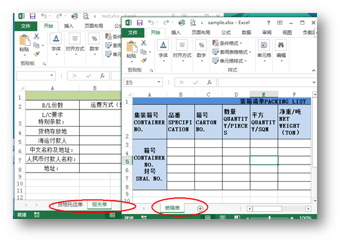Copy icon in sample.xlsx ribbon

144,52
